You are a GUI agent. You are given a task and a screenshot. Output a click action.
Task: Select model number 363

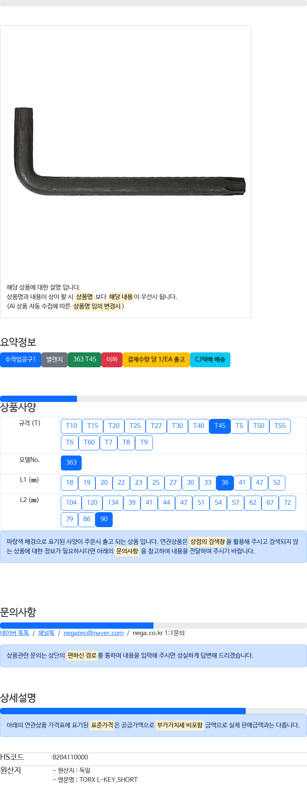(x=71, y=463)
